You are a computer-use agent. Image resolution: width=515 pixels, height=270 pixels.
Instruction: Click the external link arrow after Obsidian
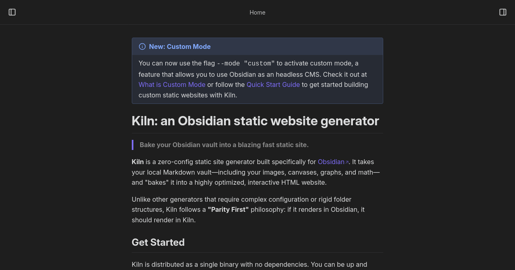[347, 162]
